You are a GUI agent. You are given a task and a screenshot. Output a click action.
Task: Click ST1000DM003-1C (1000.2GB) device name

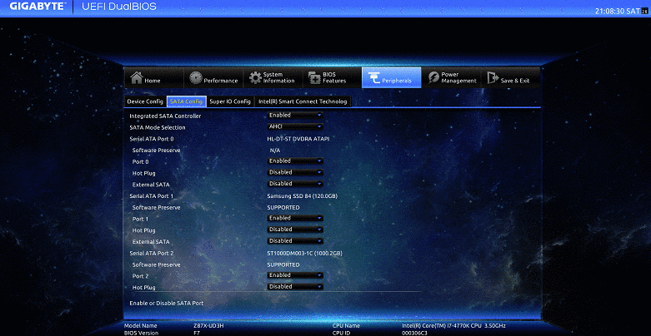304,253
